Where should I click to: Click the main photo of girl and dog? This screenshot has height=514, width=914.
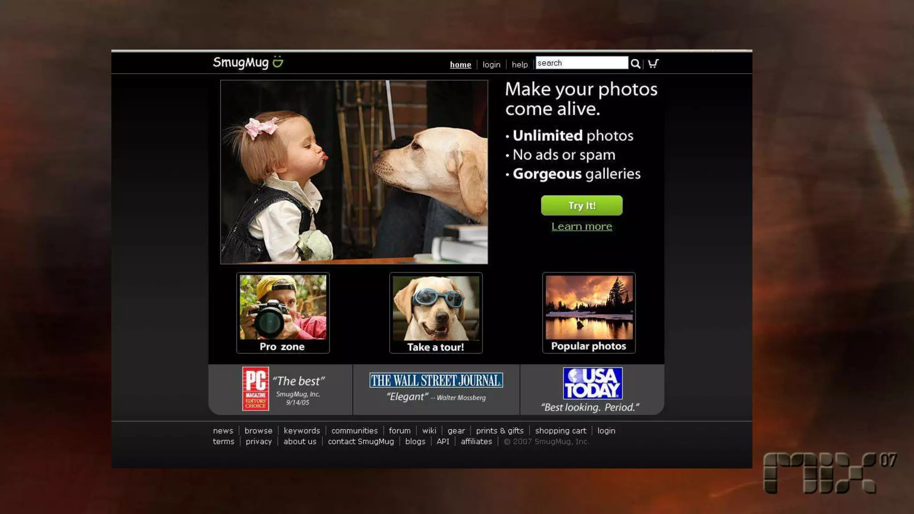click(x=354, y=172)
